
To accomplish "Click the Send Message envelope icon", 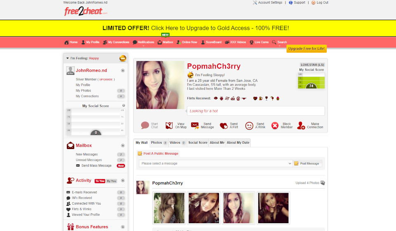I will pyautogui.click(x=195, y=126).
